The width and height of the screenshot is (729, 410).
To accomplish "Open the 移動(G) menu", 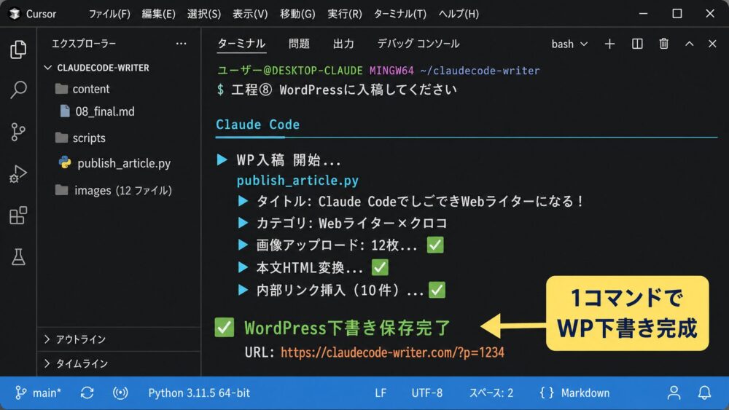I will point(297,14).
